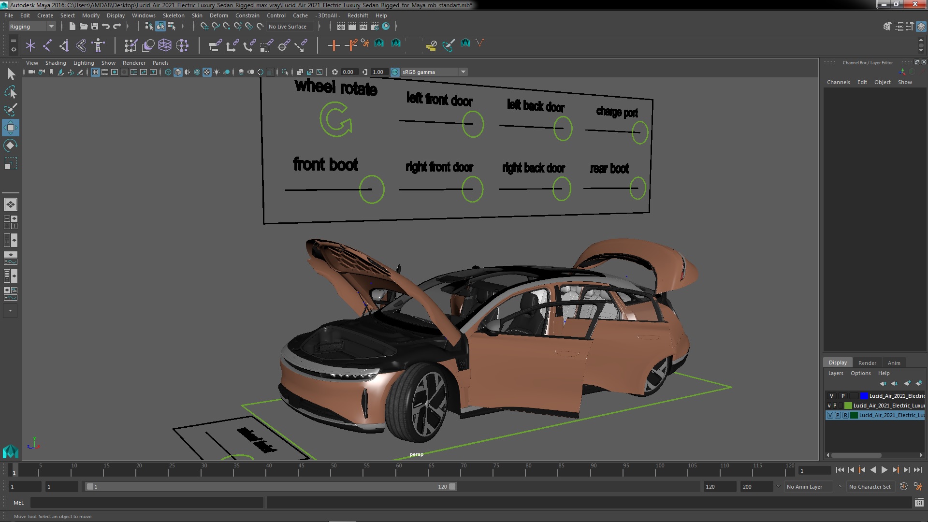Viewport: 928px width, 522px height.
Task: Open the Redshift menu
Action: (x=358, y=15)
